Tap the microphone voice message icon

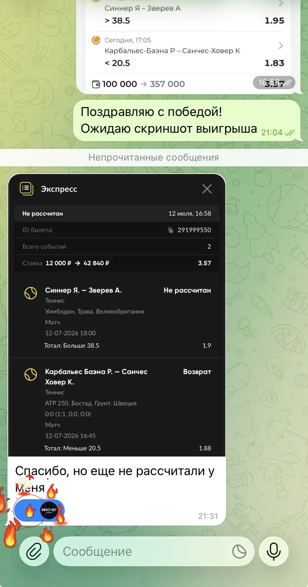274,551
